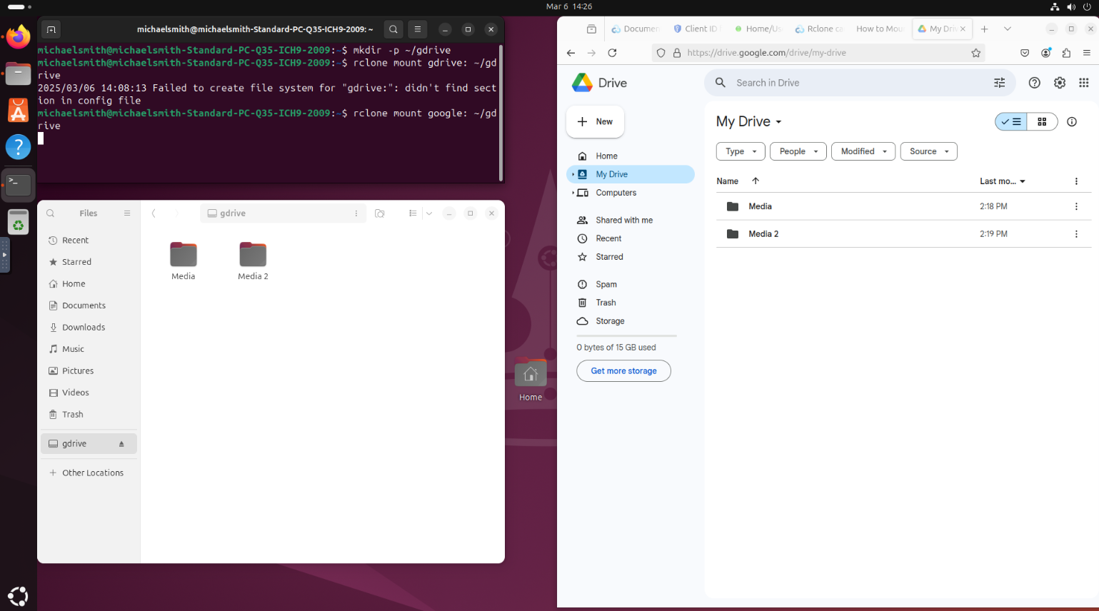Open more actions for Media 2 row
This screenshot has width=1099, height=611.
click(x=1076, y=234)
